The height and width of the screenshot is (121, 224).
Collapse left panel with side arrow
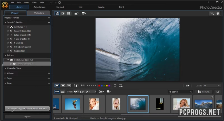2,65
